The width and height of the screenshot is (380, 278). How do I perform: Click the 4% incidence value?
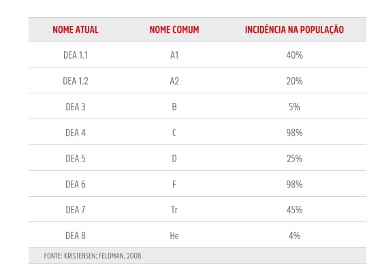coord(294,236)
